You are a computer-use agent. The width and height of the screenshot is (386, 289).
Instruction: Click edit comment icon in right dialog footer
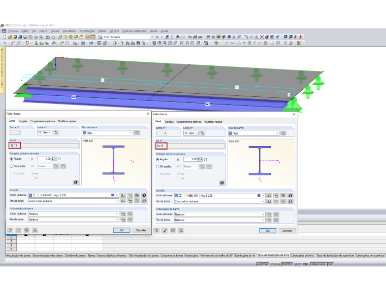tap(165, 231)
